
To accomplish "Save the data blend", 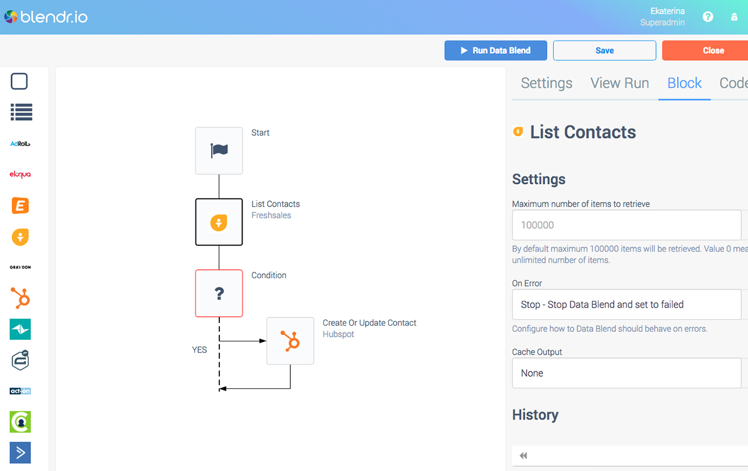I will pos(604,50).
